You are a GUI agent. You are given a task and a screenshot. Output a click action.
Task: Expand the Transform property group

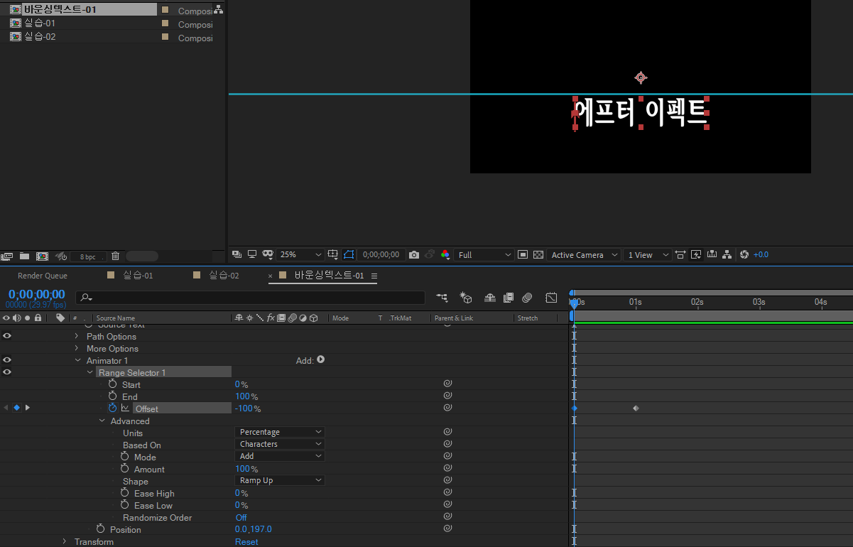pos(65,542)
